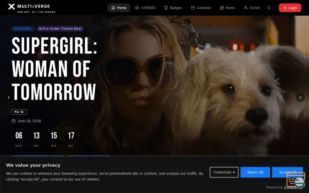Click the 13 HRS countdown box
The height and width of the screenshot is (193, 309).
[36, 136]
